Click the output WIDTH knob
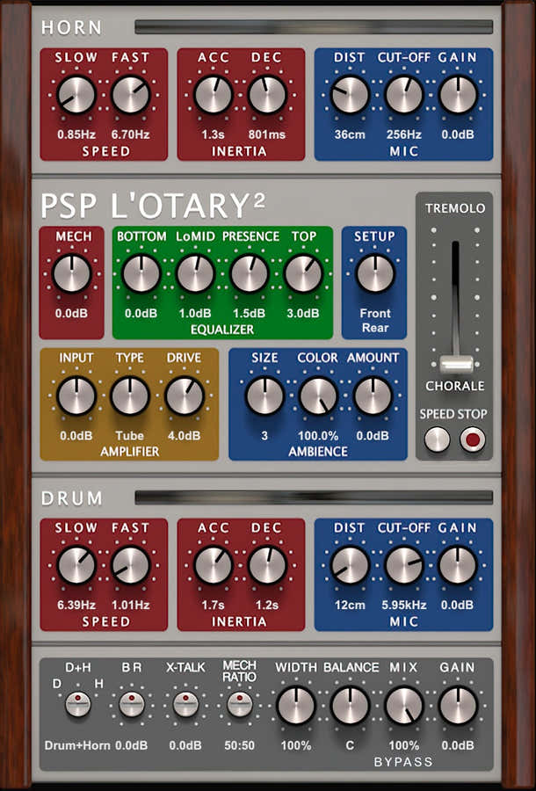Screen dimensions: 536x791 [296, 705]
